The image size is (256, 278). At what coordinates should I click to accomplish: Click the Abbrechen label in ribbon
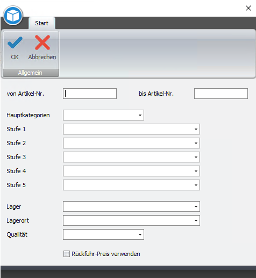42,57
